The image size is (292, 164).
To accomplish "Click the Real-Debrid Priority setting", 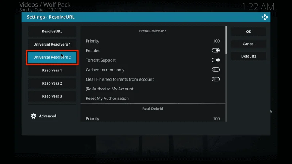I will pyautogui.click(x=153, y=118).
